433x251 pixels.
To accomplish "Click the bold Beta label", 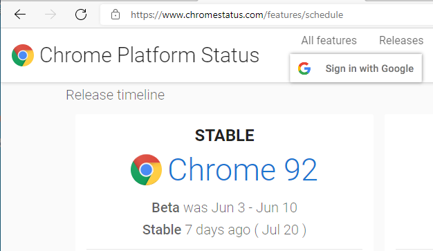I will tap(165, 207).
